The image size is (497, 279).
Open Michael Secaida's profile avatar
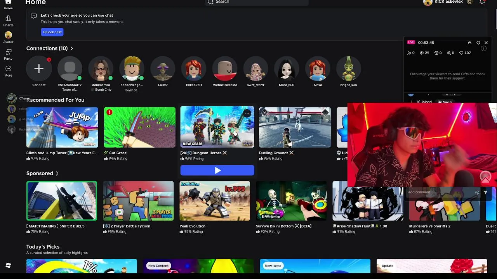click(x=225, y=69)
